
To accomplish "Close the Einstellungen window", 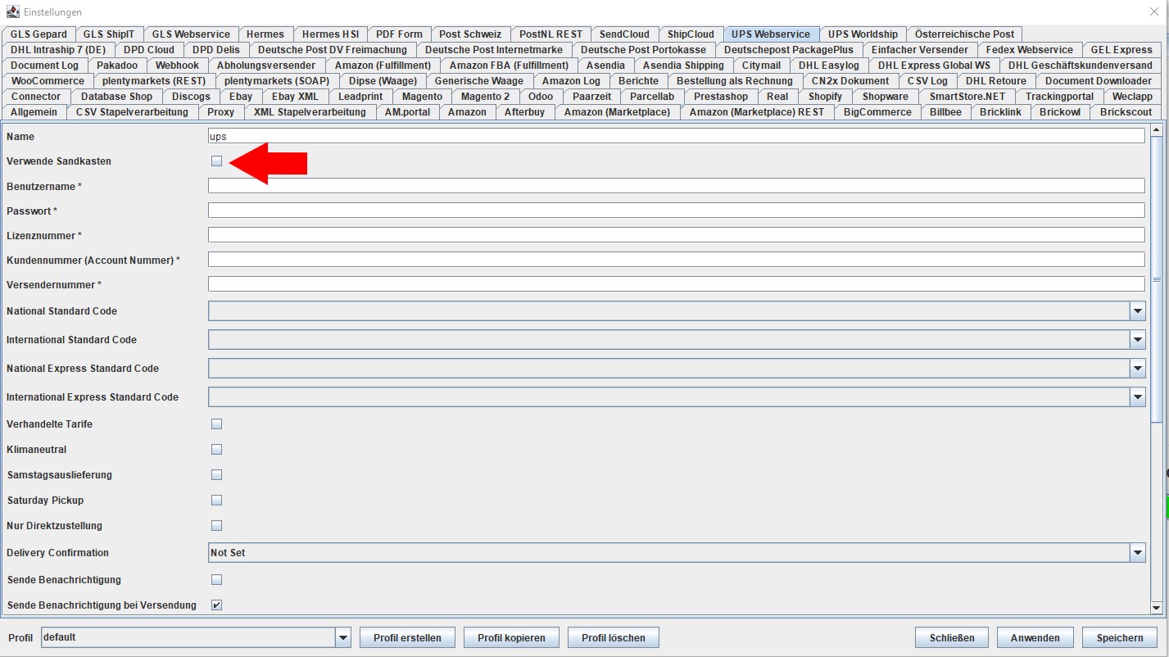I will (x=1154, y=12).
